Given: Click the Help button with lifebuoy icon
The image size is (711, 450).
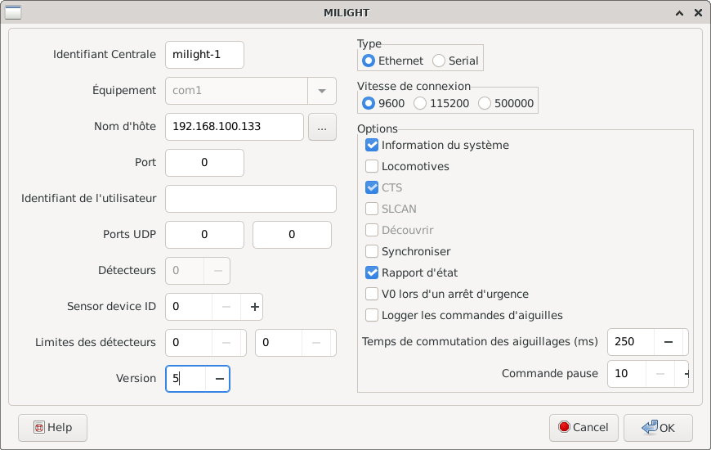Looking at the screenshot, I should [x=52, y=427].
